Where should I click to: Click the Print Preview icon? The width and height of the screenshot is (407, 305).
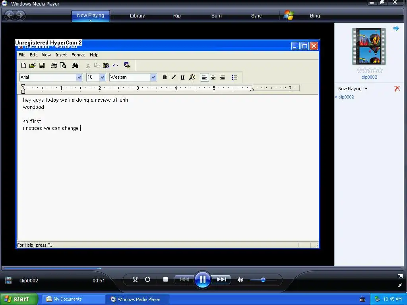click(x=63, y=66)
